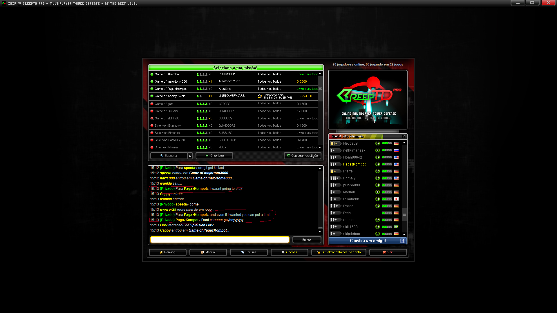Click the level circle icon next to Razac

tap(377, 206)
